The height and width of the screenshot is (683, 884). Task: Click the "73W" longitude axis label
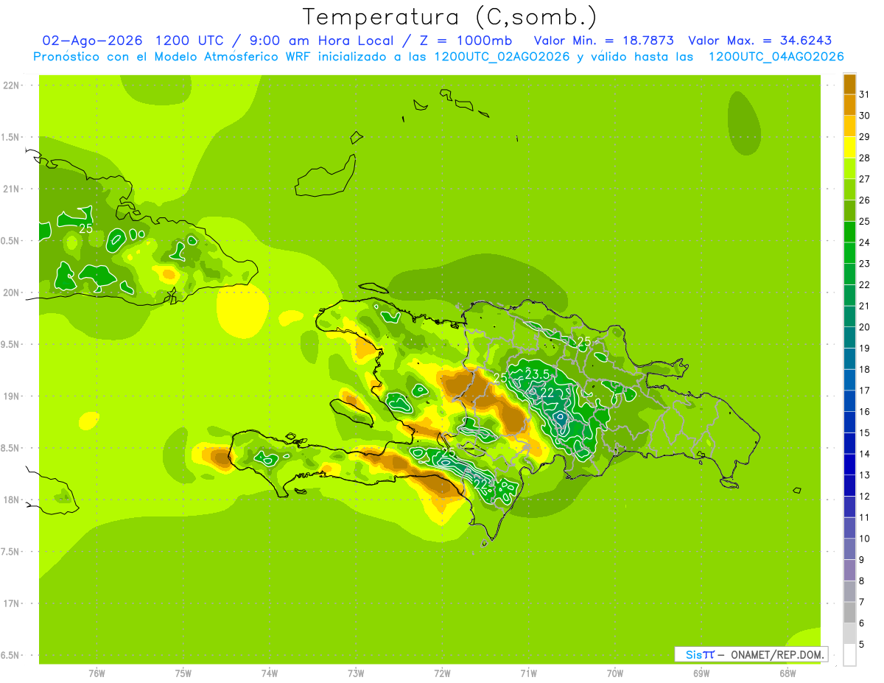pos(356,673)
